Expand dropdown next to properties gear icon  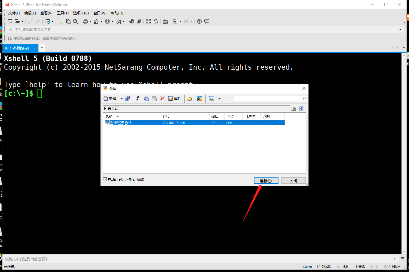coord(53,21)
